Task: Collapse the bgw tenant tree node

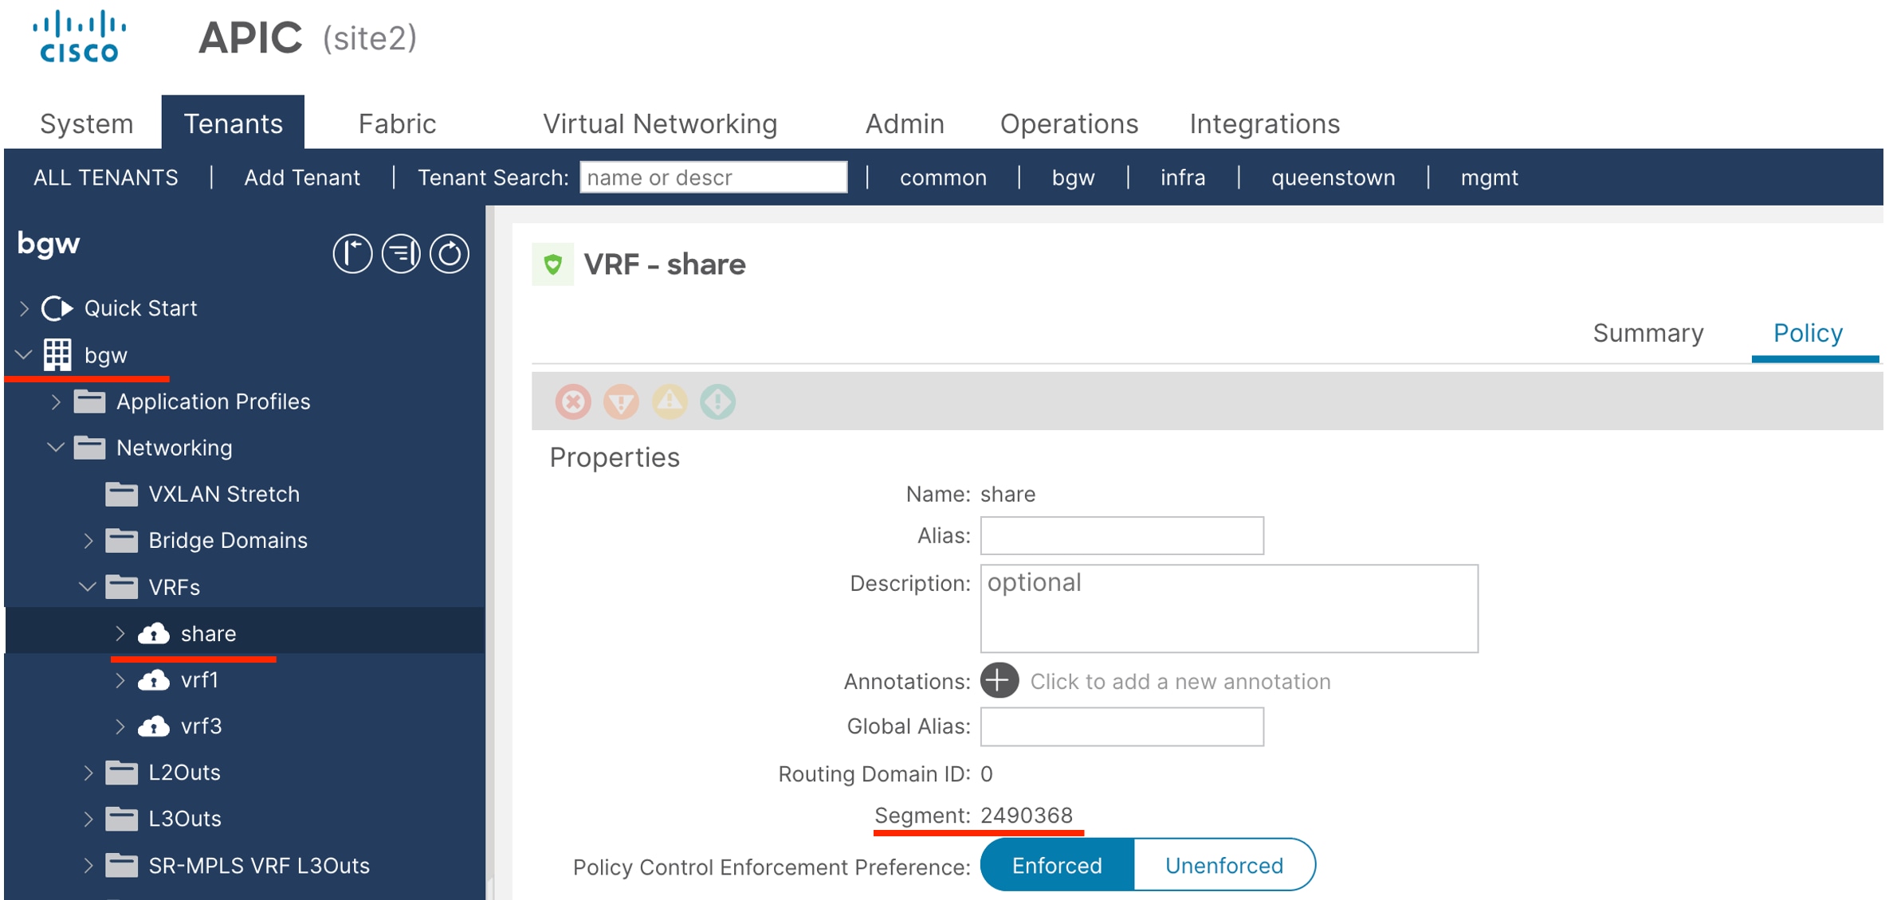Action: [24, 355]
